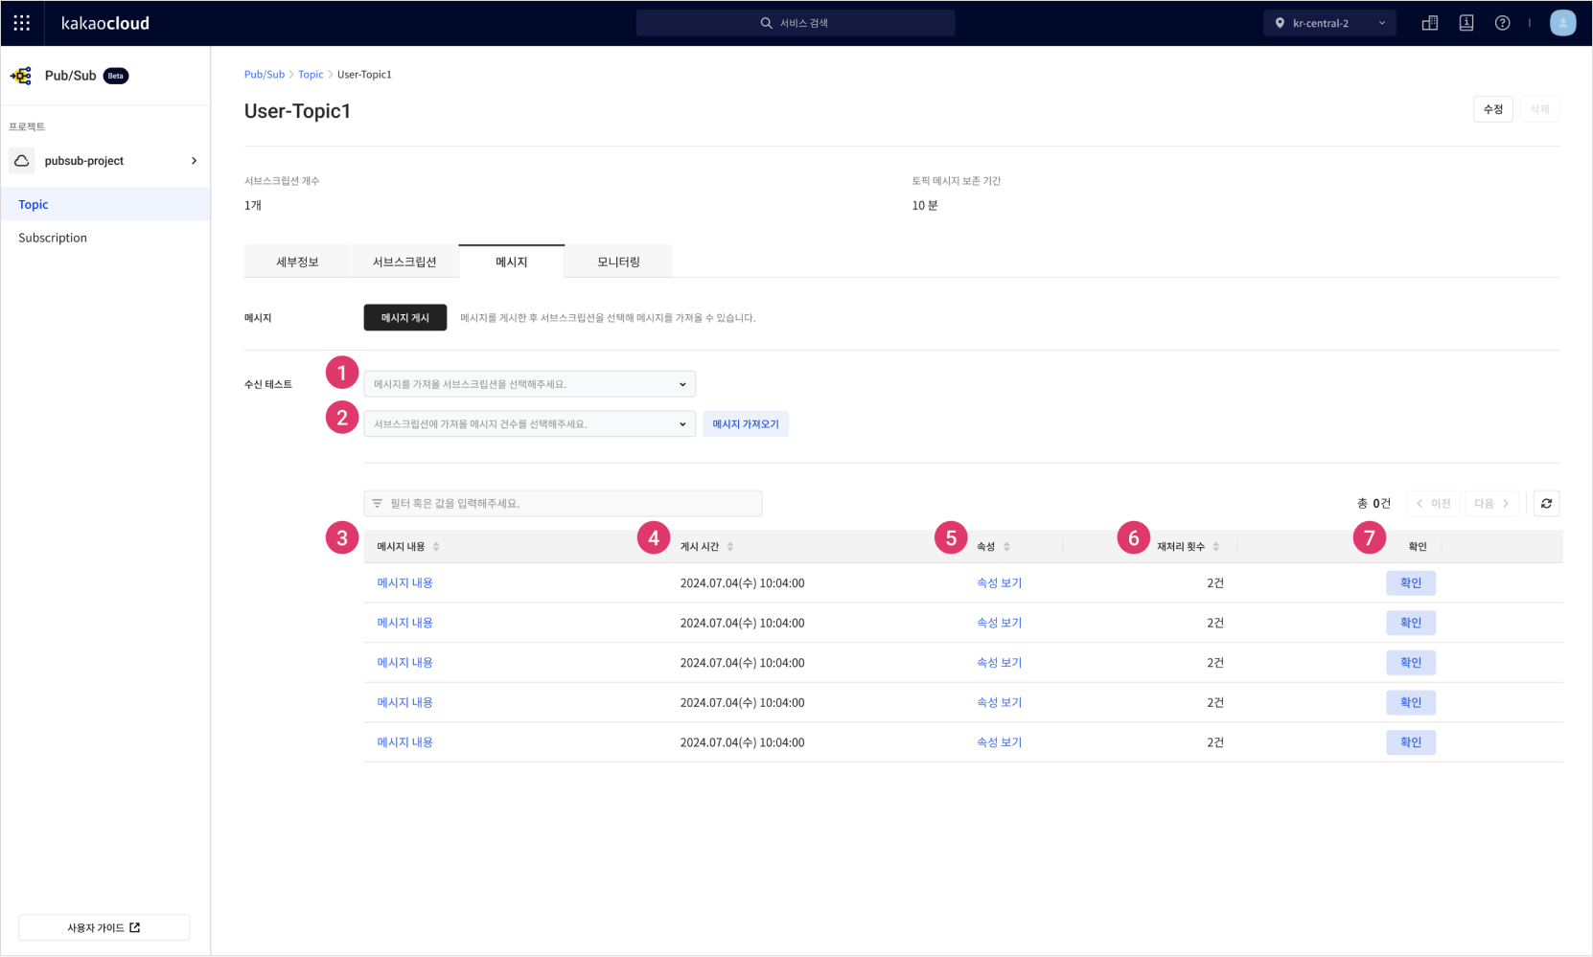Open 메시지 내용 link in fourth row
The width and height of the screenshot is (1593, 957).
(x=404, y=702)
